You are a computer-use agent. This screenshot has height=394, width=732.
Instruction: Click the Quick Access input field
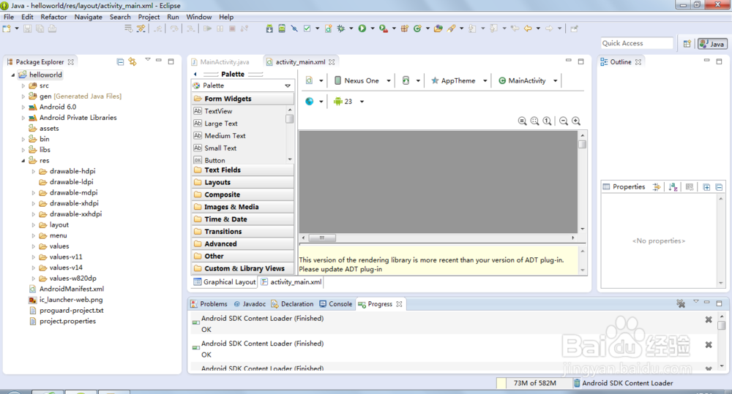[638, 43]
